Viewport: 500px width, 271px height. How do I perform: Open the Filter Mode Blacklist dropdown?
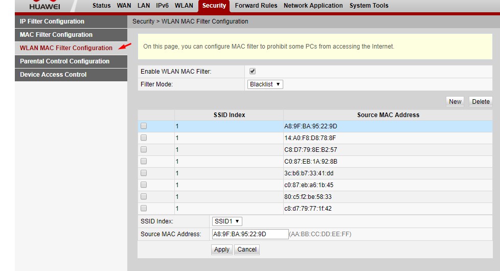tap(265, 84)
